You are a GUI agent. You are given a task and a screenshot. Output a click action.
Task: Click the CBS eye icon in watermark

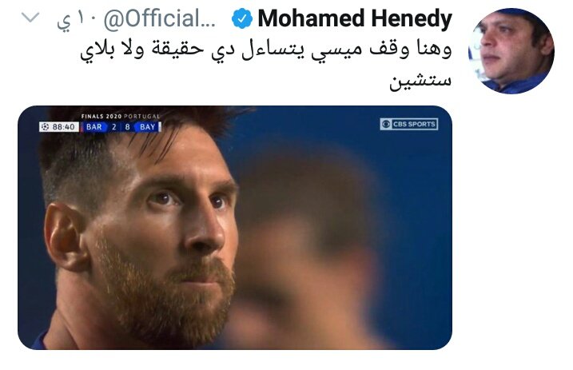point(386,124)
